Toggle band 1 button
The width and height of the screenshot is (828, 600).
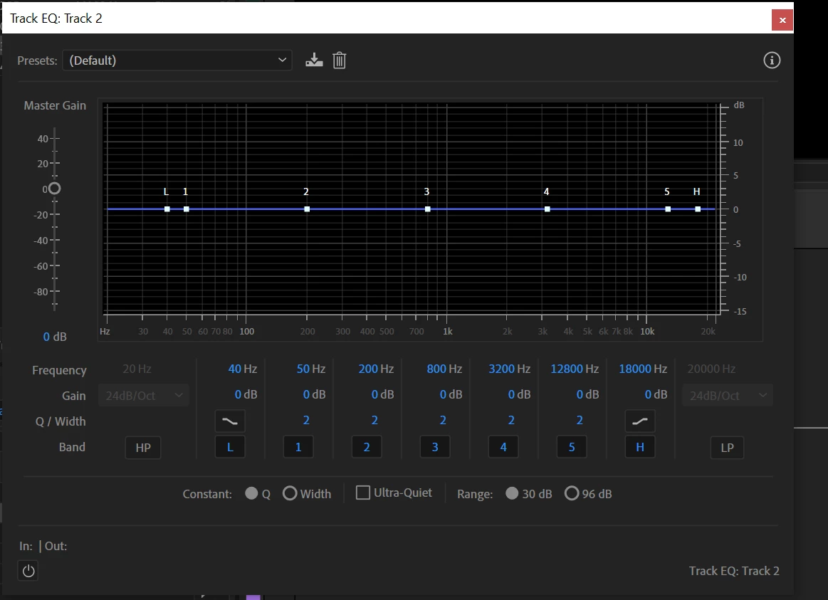tap(298, 447)
